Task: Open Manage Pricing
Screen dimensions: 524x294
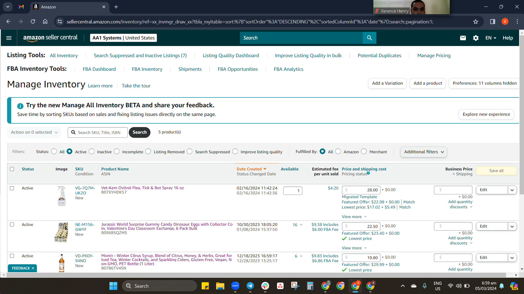Action: point(434,56)
